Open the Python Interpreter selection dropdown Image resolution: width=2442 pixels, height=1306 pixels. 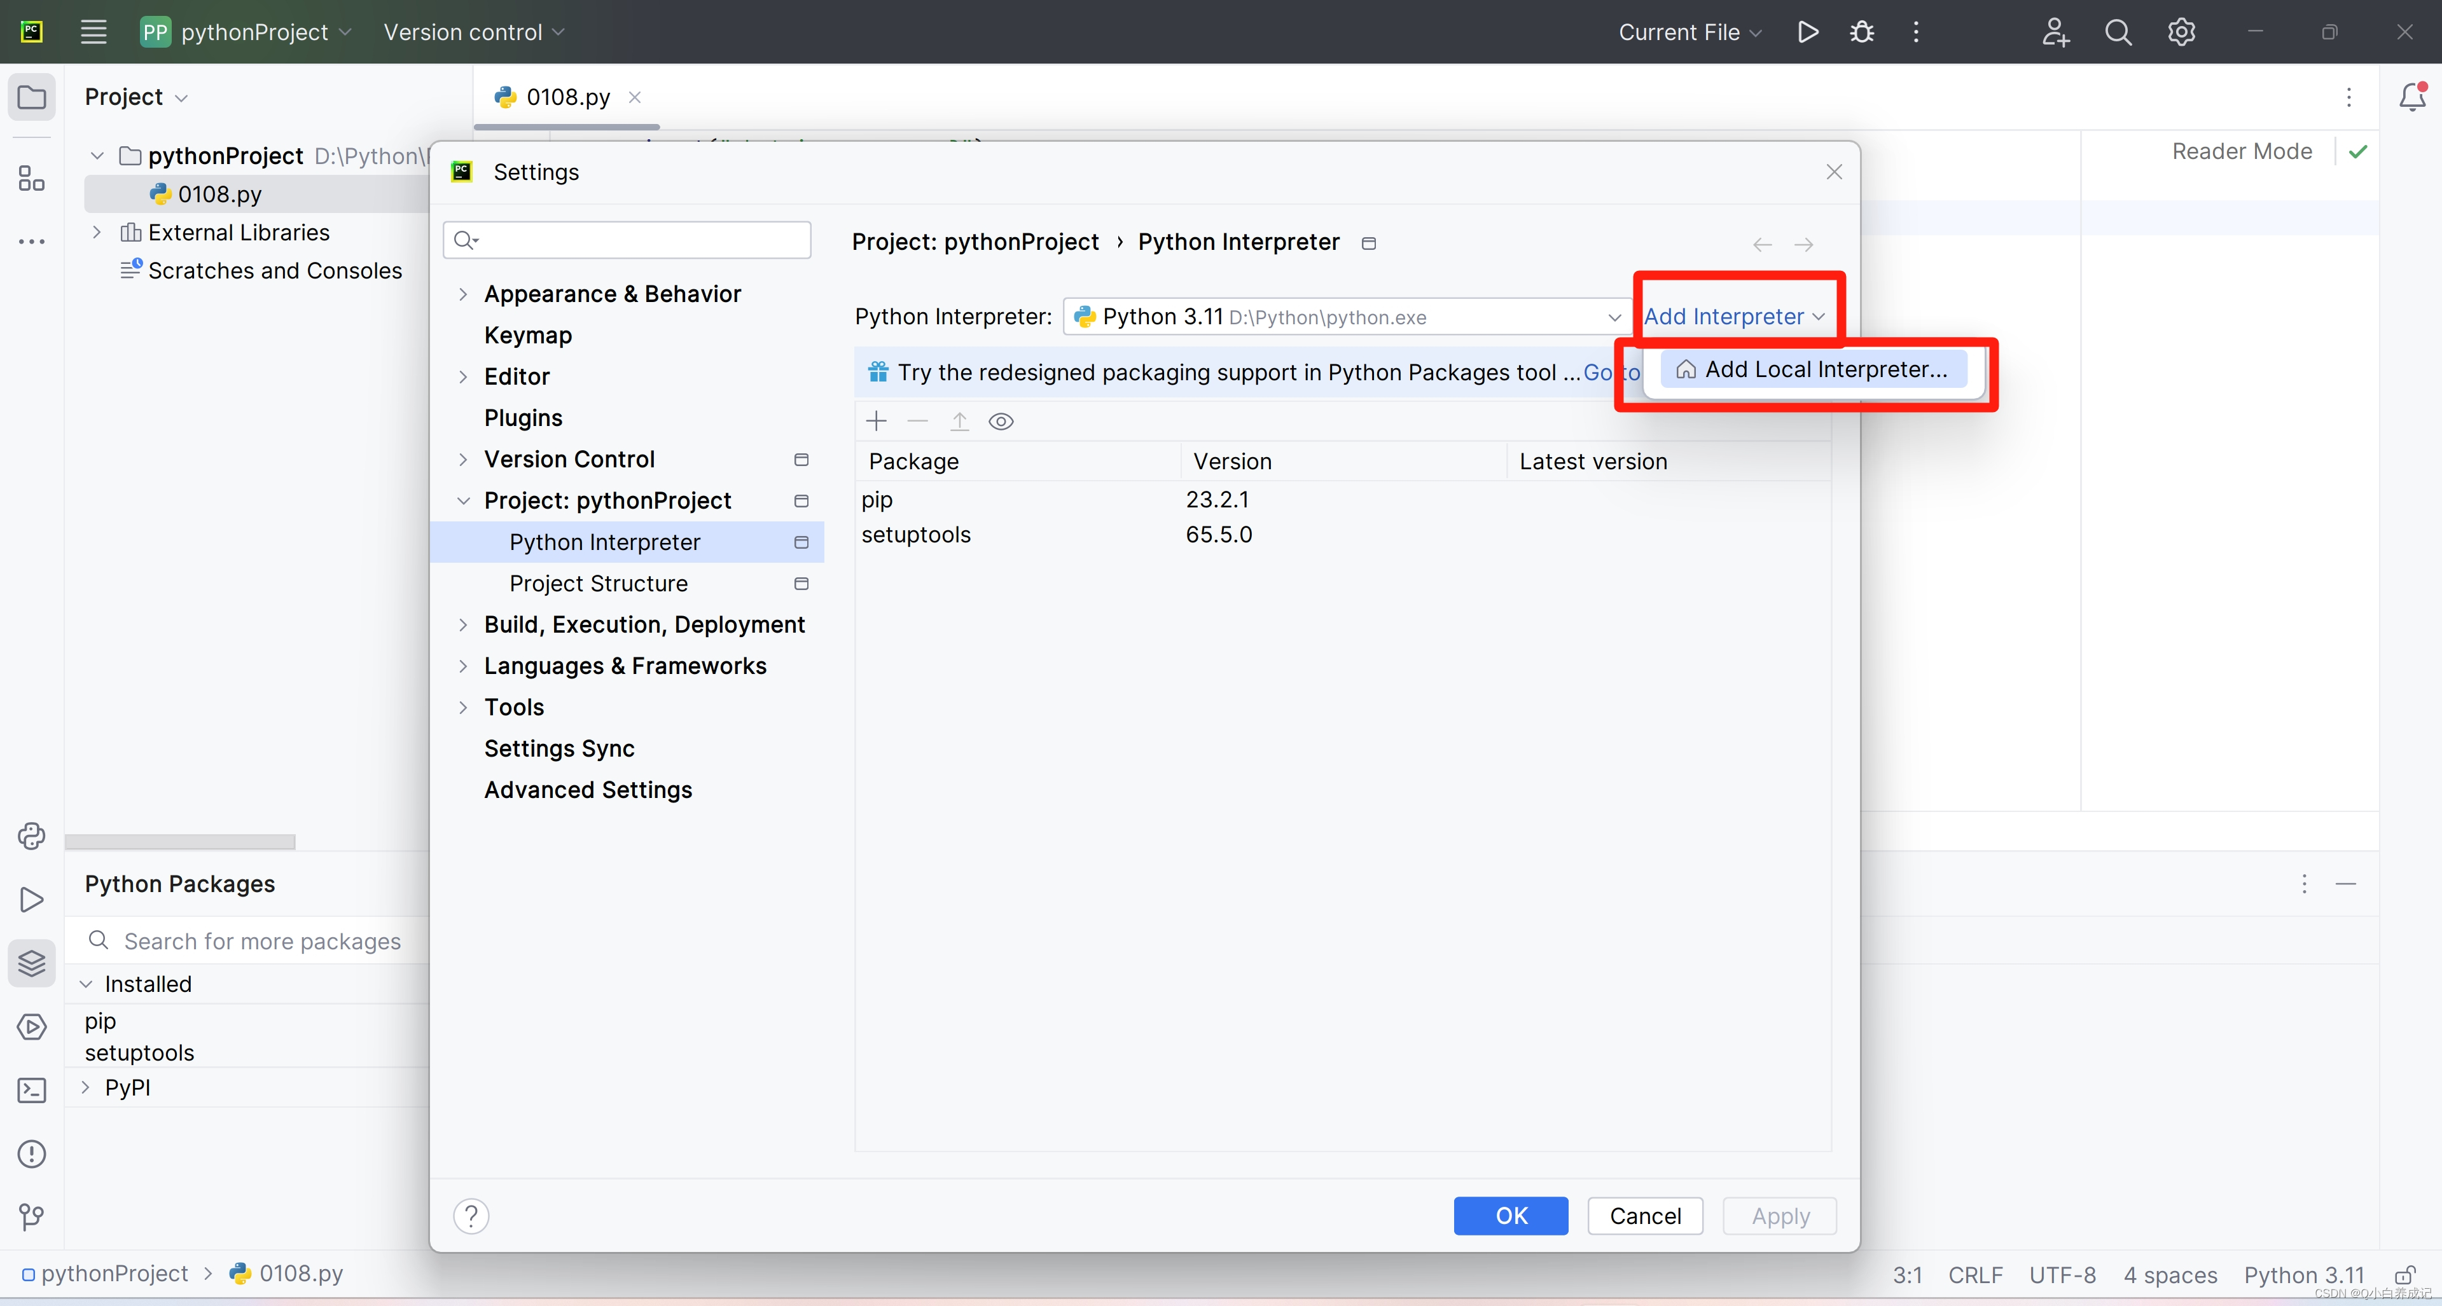tap(1613, 317)
